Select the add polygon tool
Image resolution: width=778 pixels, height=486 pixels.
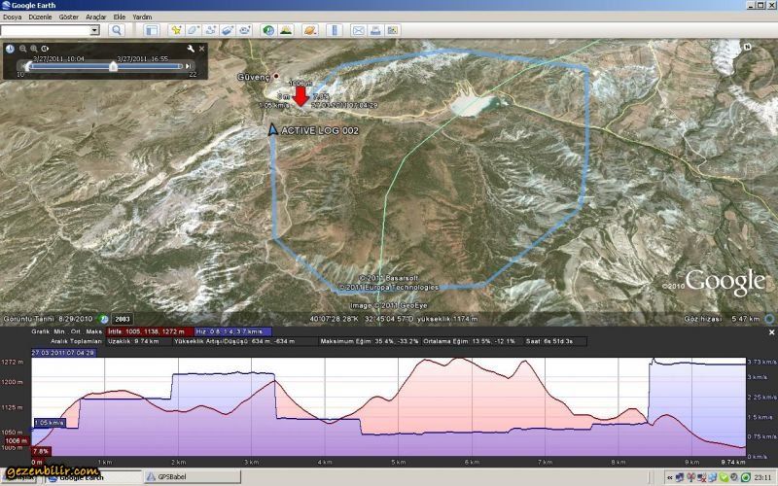click(194, 30)
